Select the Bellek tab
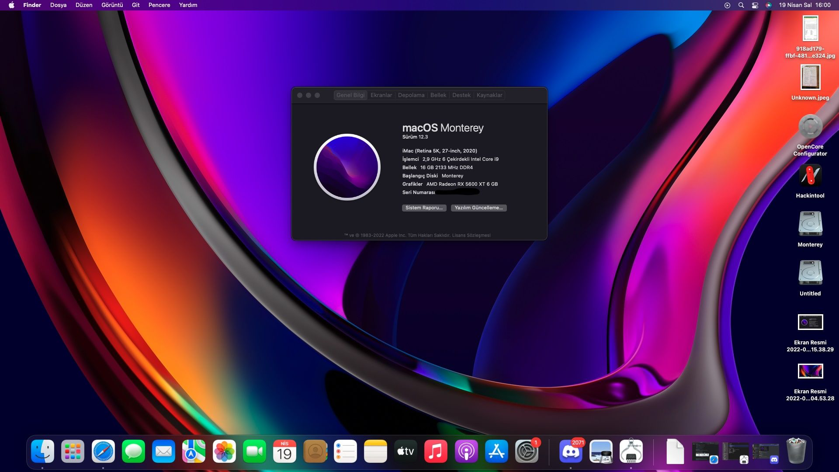This screenshot has height=472, width=839. click(438, 95)
